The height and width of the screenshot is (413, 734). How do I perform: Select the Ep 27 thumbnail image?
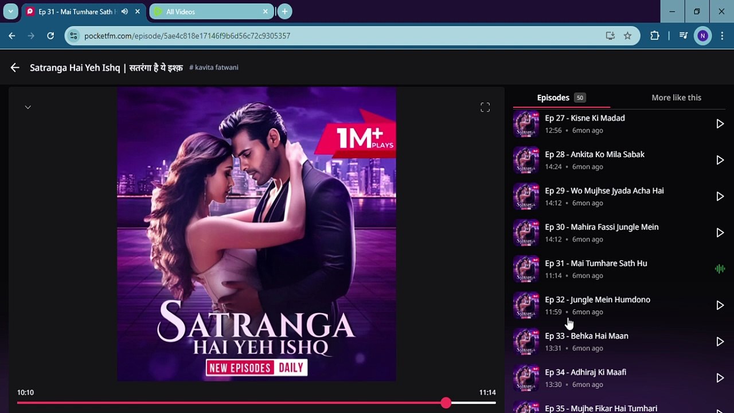pos(526,124)
